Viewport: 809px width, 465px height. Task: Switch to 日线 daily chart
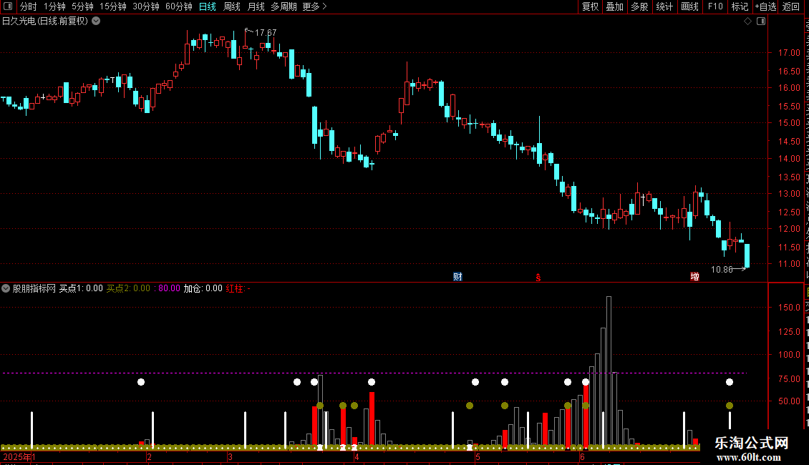[x=208, y=6]
